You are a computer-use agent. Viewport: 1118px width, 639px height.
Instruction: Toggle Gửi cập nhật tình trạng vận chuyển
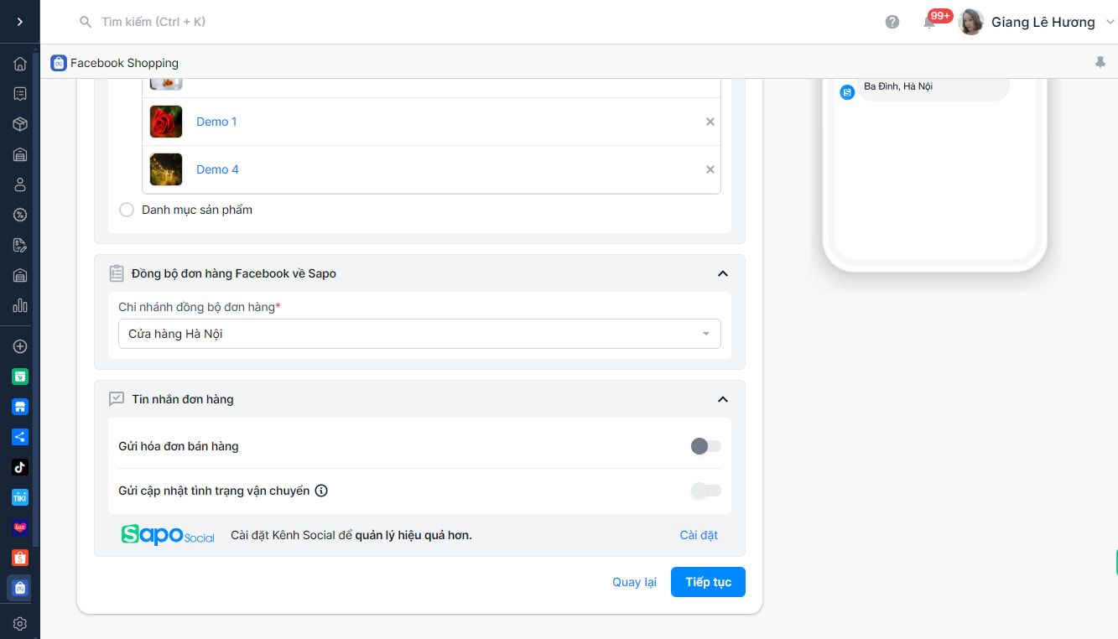pos(705,491)
